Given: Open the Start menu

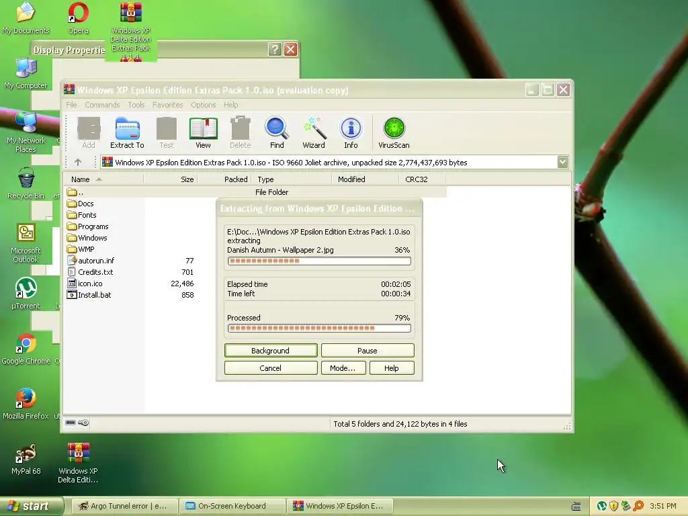Looking at the screenshot, I should (31, 506).
